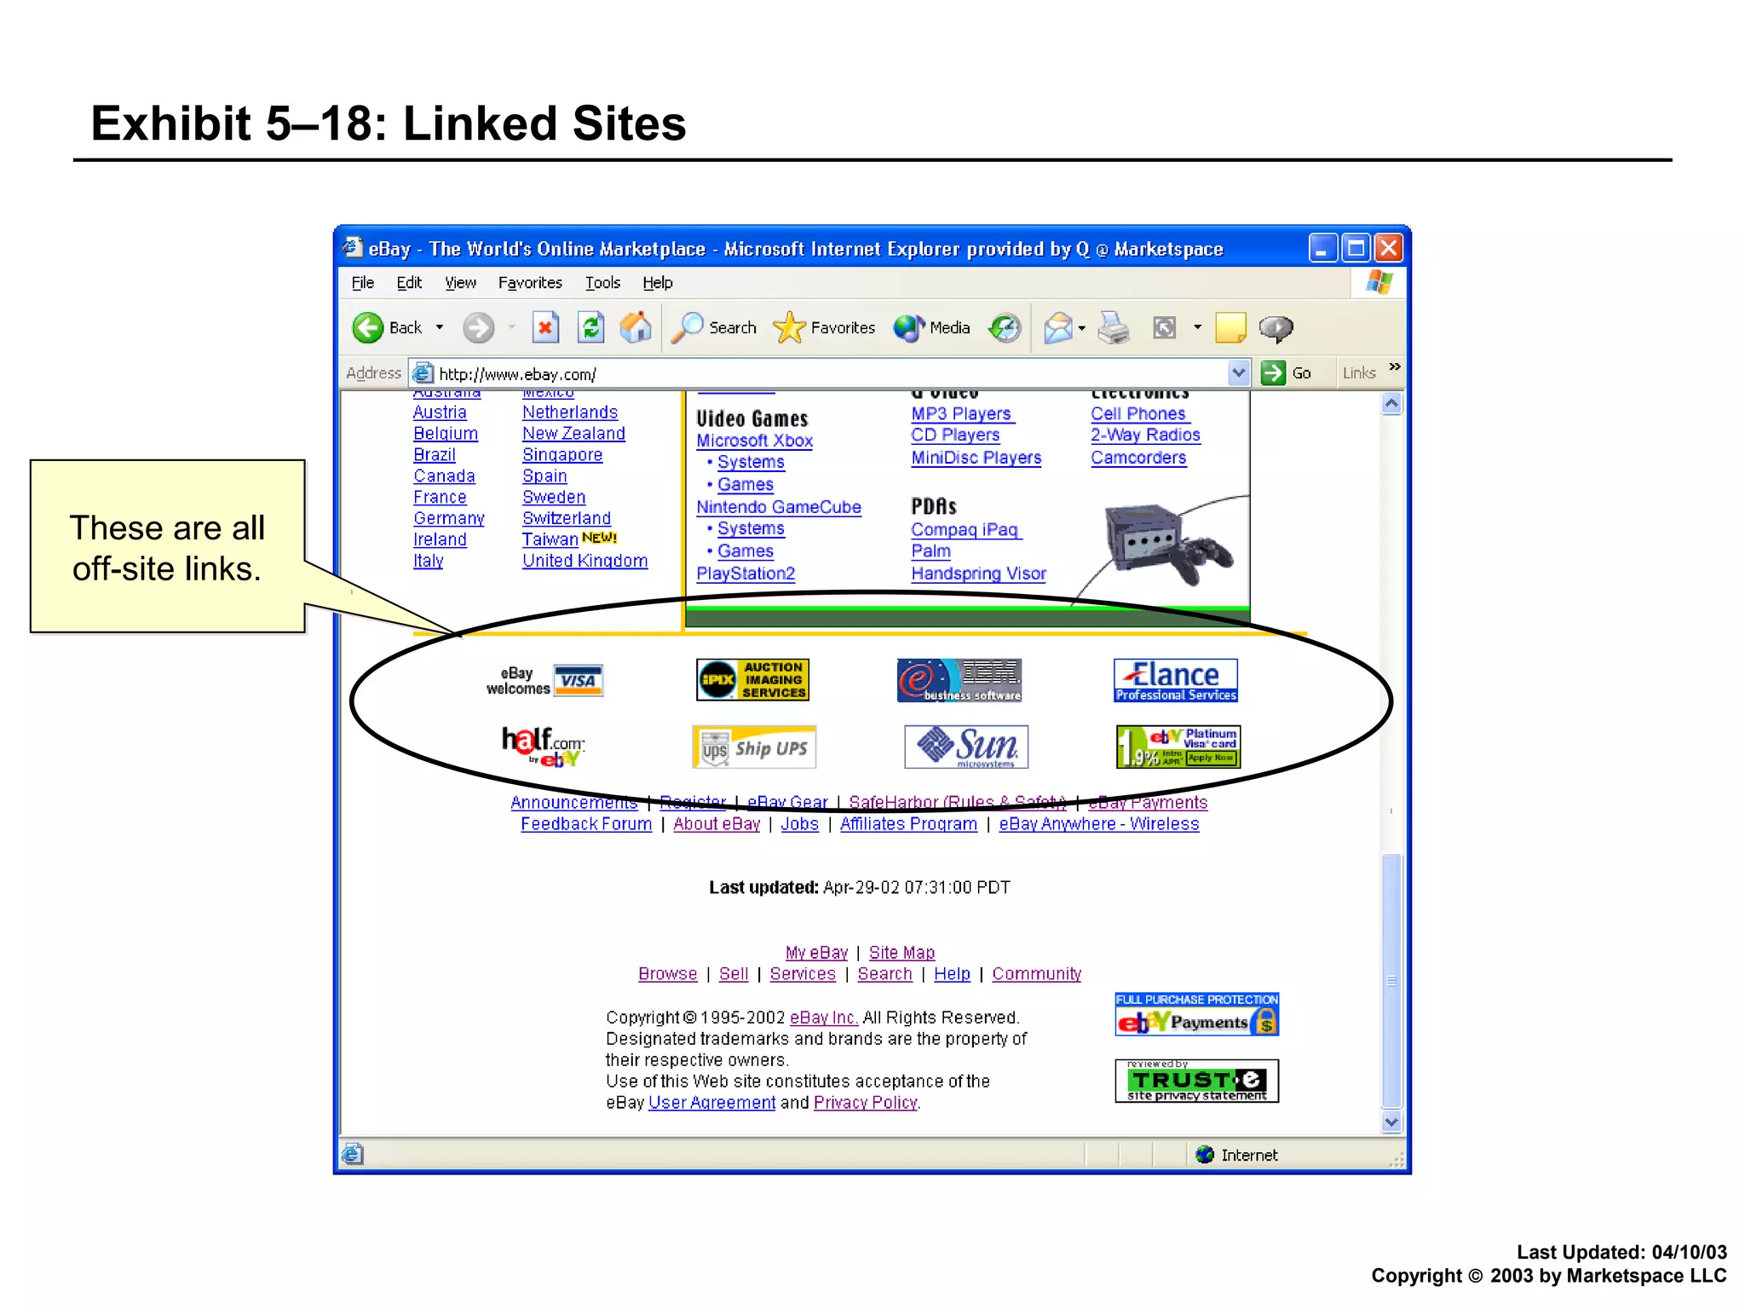Click the Windows flag logo

[x=1379, y=283]
